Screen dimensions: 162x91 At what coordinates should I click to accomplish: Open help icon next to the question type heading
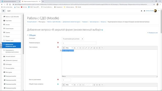102,30
